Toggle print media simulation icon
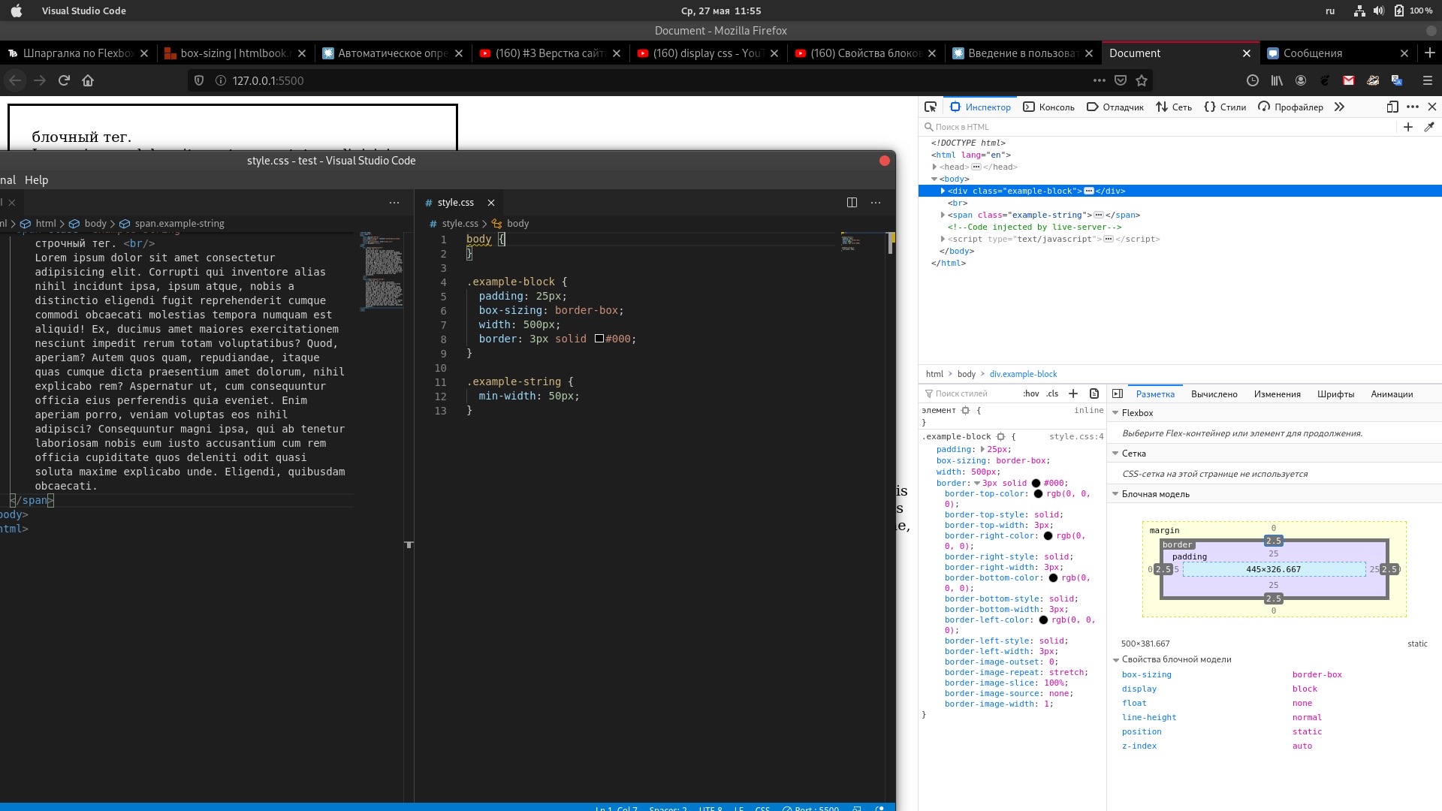 coord(1094,393)
